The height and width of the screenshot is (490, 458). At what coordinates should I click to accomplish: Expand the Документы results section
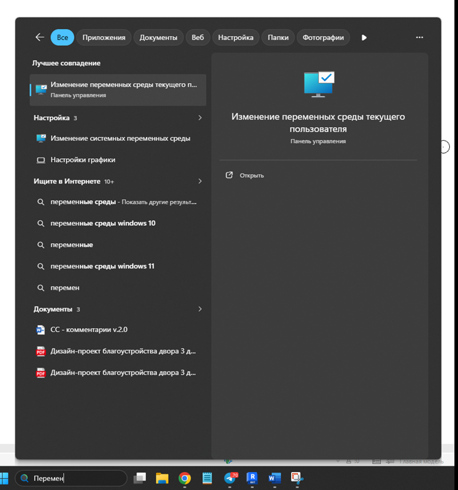coord(200,309)
